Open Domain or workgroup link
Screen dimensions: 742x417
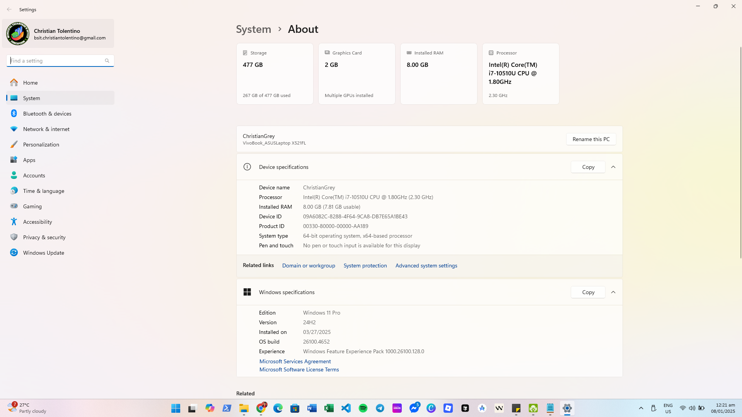pos(309,266)
